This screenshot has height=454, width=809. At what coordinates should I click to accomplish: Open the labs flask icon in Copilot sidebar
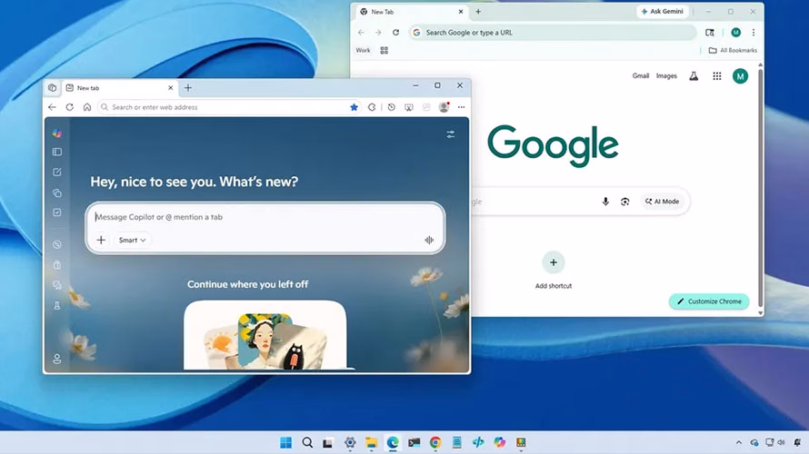pos(57,306)
